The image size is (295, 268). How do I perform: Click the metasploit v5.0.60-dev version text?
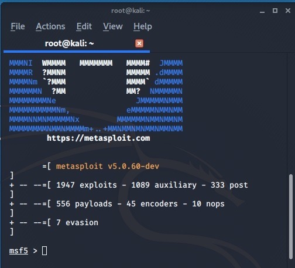tap(108, 167)
